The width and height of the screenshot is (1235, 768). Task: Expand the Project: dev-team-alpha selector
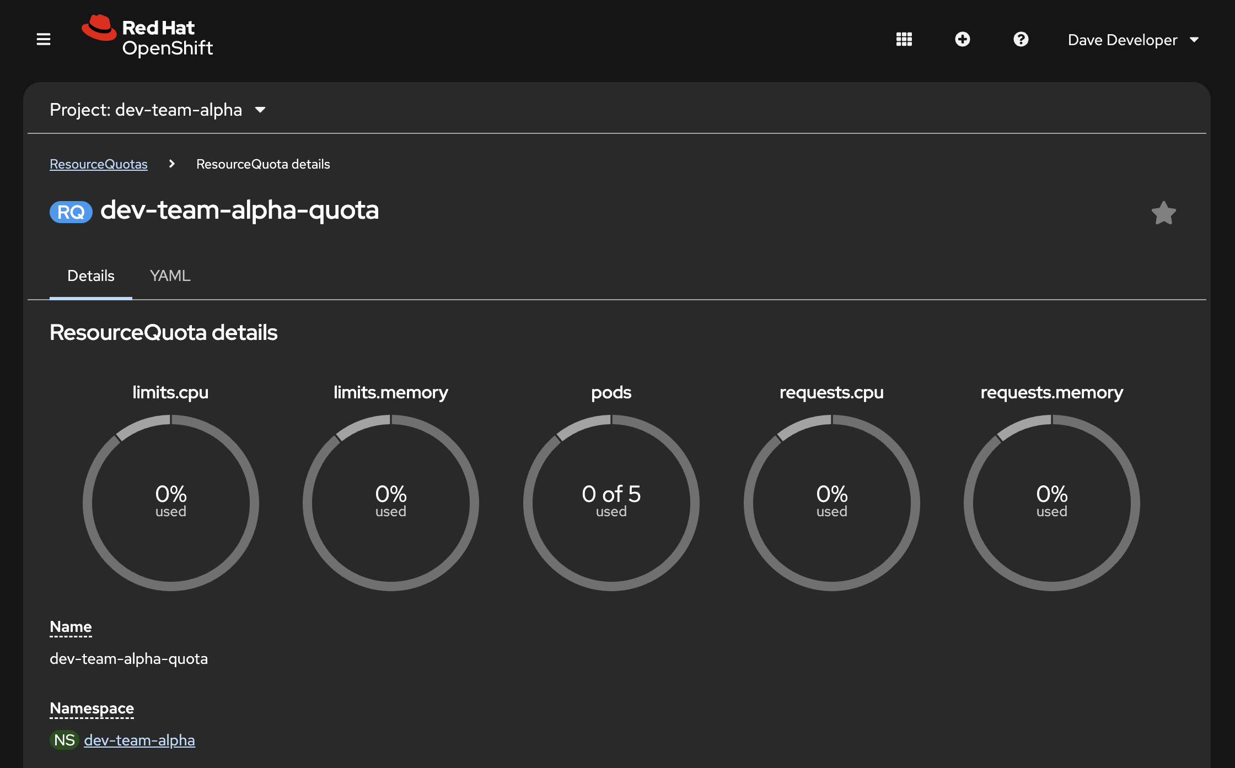[158, 110]
